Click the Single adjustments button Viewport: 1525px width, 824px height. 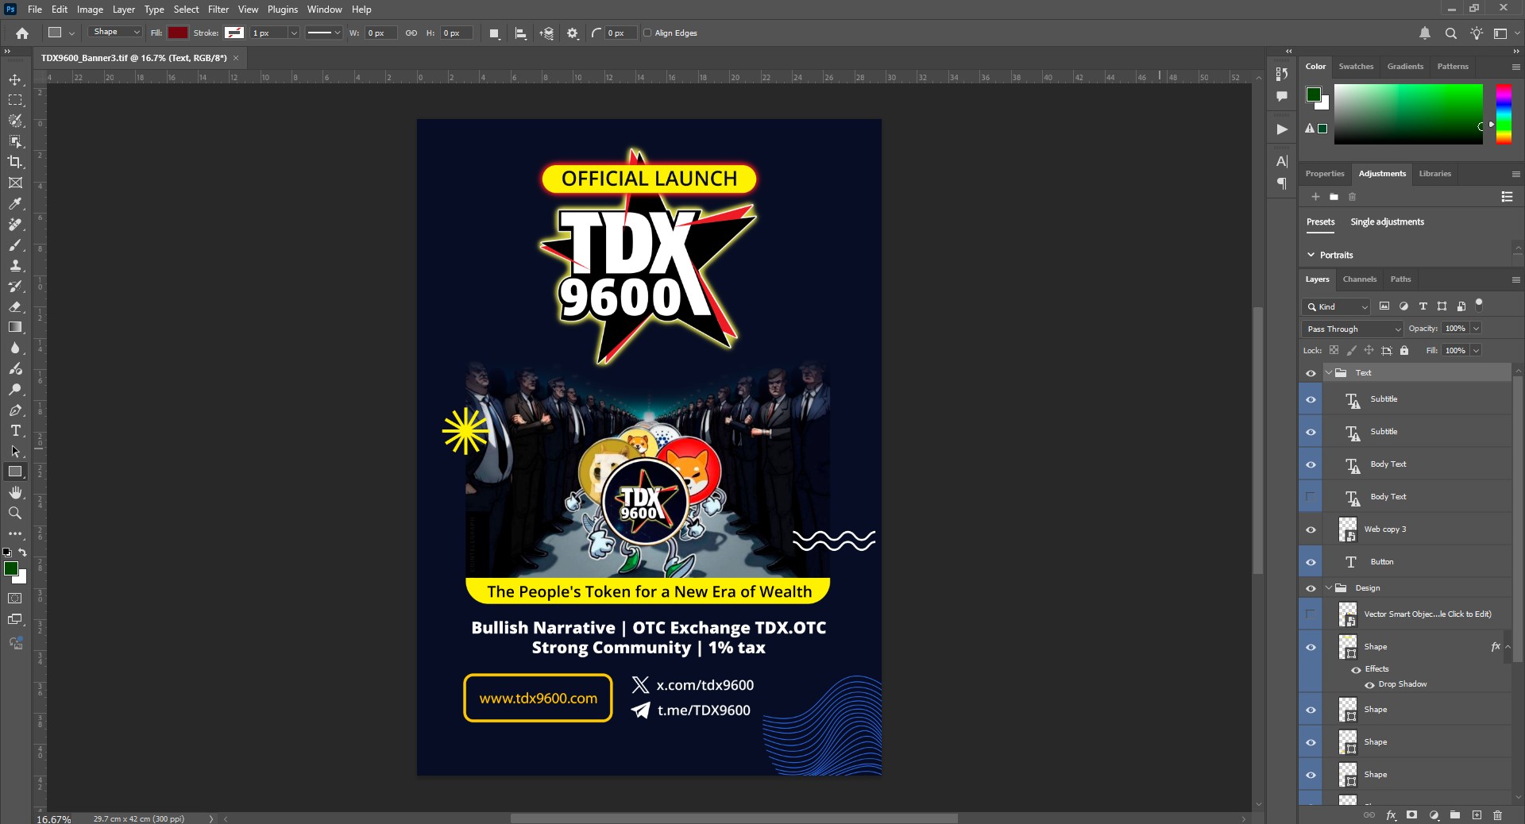pos(1387,222)
